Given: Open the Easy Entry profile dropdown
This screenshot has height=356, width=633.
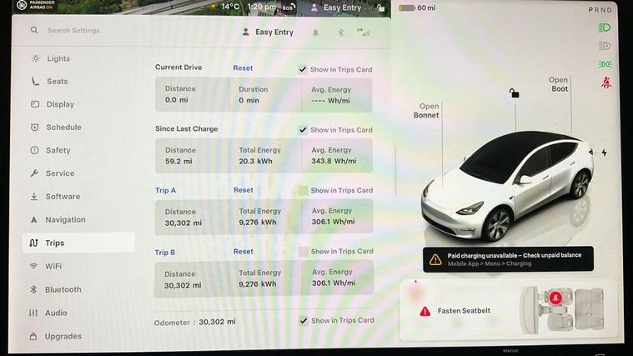Looking at the screenshot, I should (x=268, y=33).
